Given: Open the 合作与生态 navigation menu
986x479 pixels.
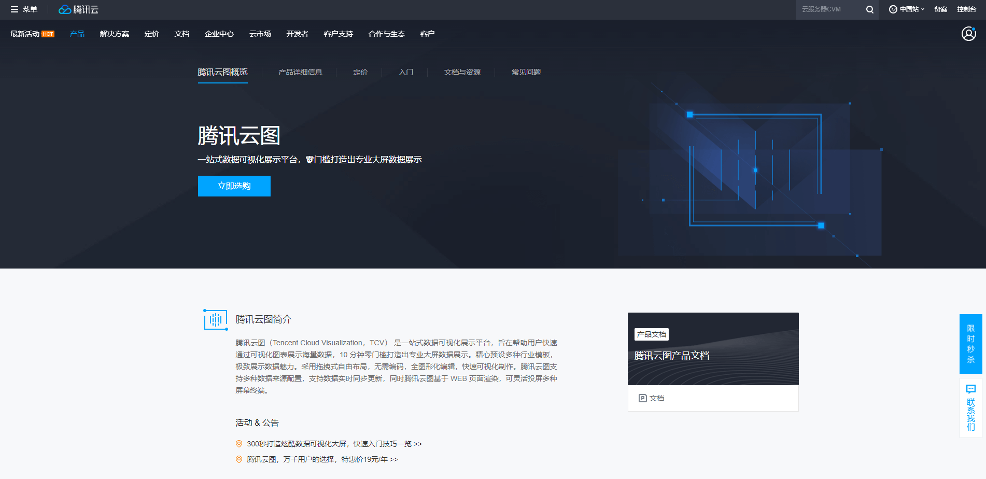Looking at the screenshot, I should (x=387, y=34).
